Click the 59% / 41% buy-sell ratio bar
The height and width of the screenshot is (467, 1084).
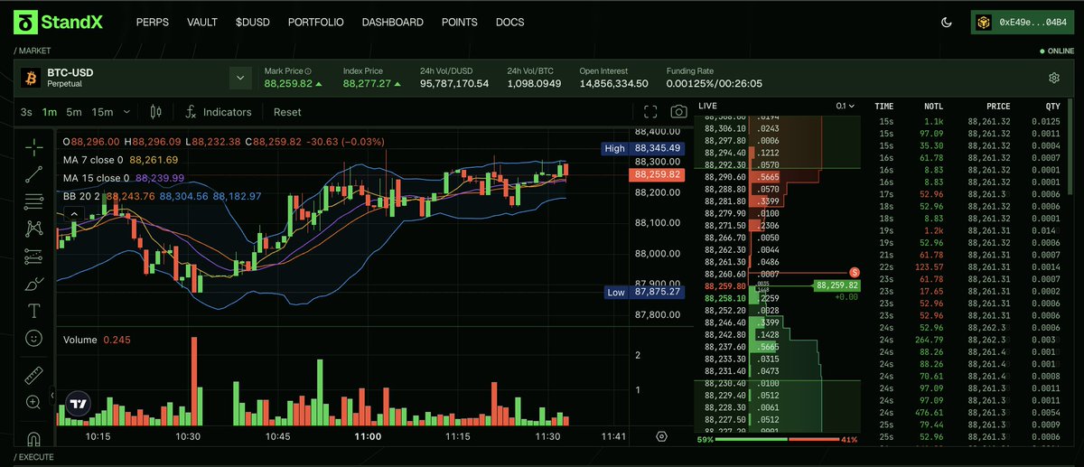778,440
